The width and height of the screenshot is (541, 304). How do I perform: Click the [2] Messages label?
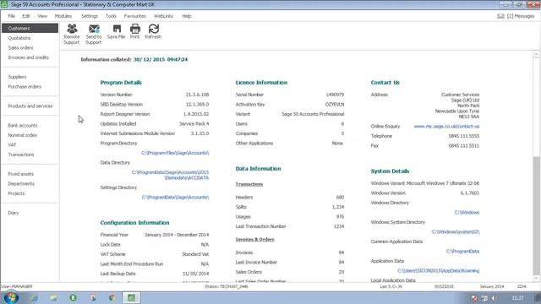click(521, 16)
